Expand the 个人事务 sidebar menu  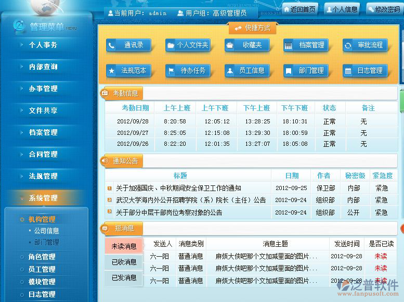click(44, 45)
